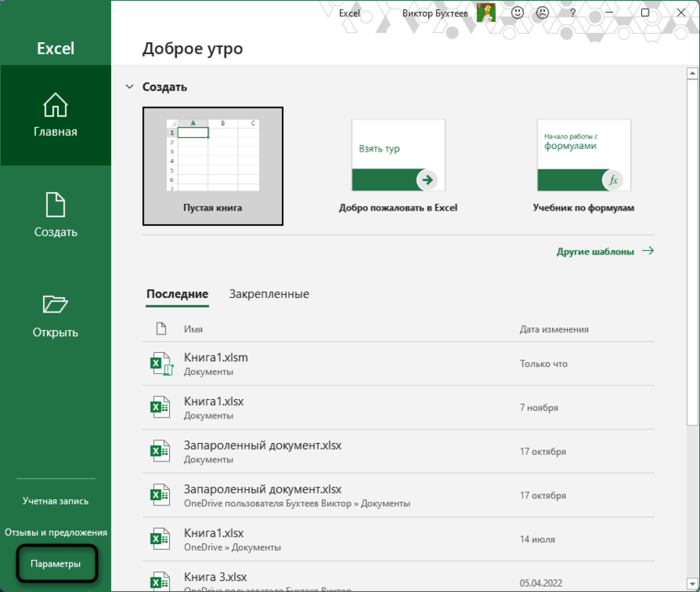700x592 pixels.
Task: Open Книга1.xlsx modified 7 ноября
Action: pos(398,408)
